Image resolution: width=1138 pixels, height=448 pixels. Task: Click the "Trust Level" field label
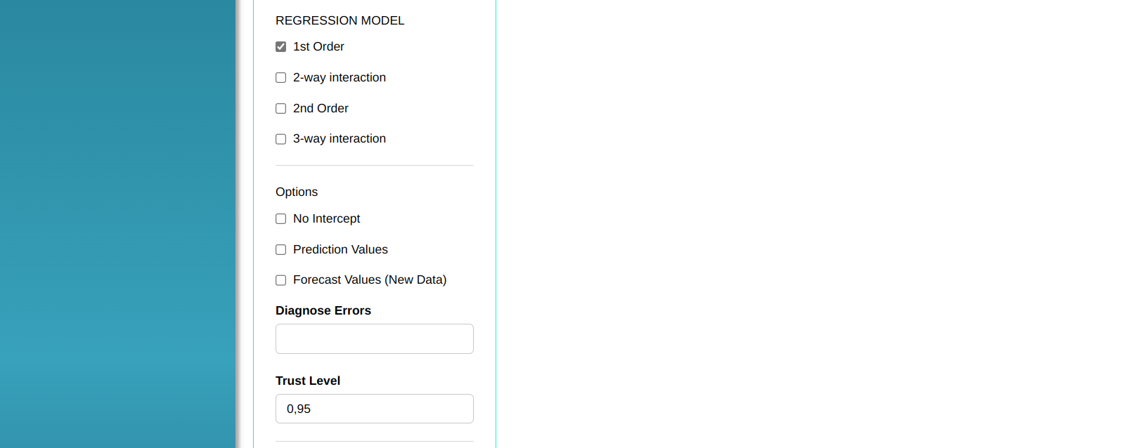[308, 381]
